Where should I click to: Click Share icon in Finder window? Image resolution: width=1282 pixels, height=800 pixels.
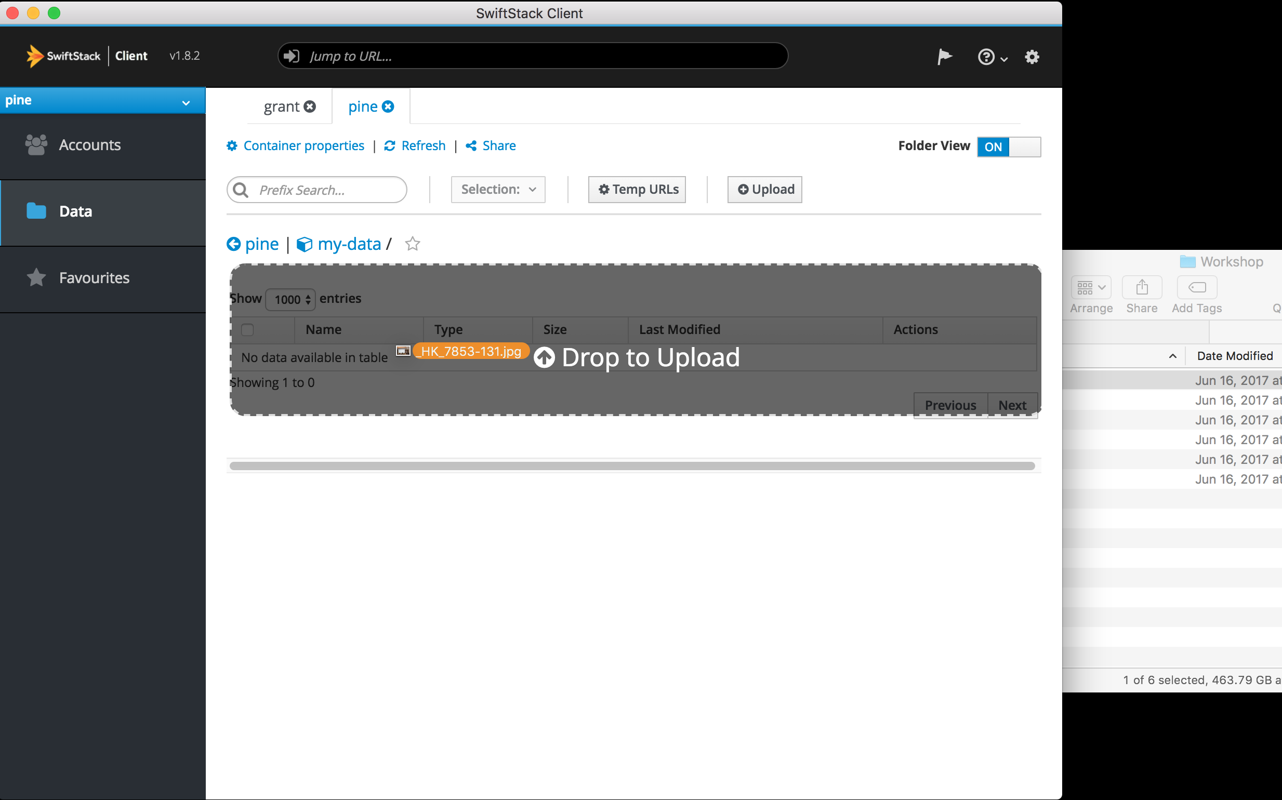click(x=1142, y=288)
